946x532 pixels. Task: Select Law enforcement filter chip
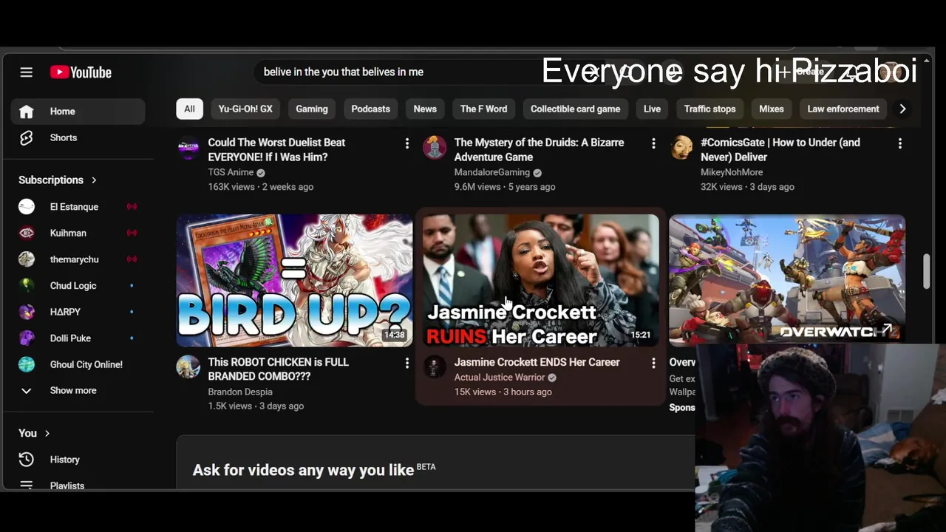click(843, 109)
